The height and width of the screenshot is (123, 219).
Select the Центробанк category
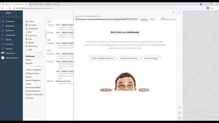click(33, 46)
